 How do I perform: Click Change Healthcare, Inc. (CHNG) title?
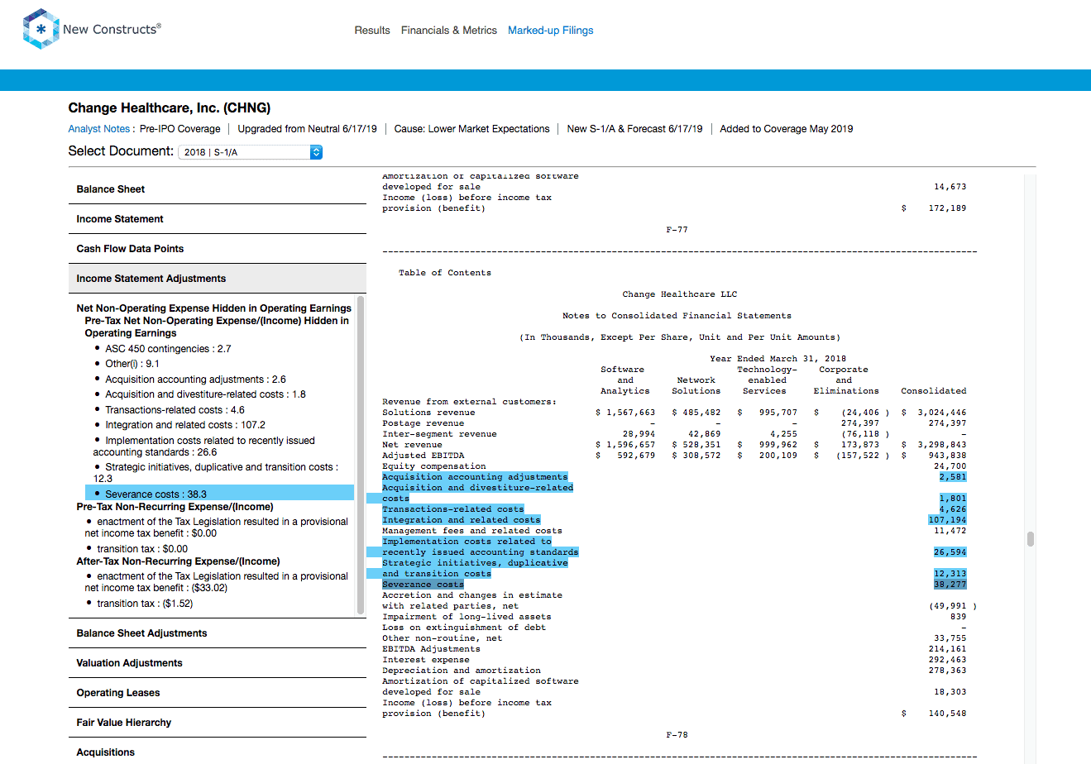(170, 107)
